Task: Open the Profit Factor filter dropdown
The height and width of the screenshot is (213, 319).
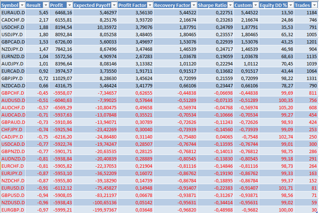Action: [x=150, y=5]
